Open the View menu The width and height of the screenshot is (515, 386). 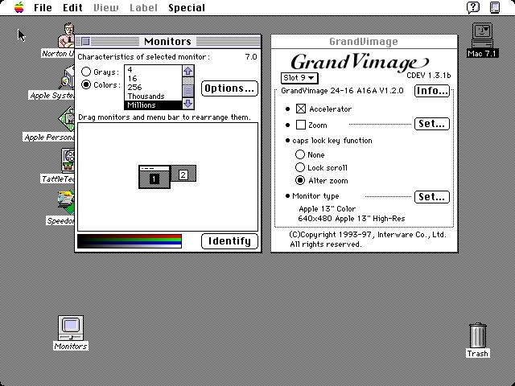[x=105, y=7]
